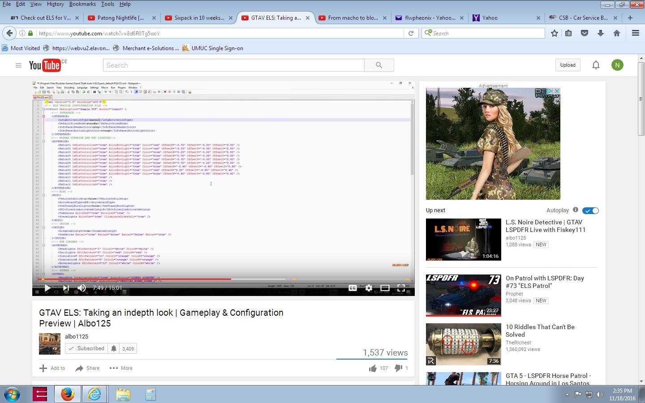This screenshot has height=403, width=645.
Task: Toggle closed captions CC button
Action: coord(353,288)
